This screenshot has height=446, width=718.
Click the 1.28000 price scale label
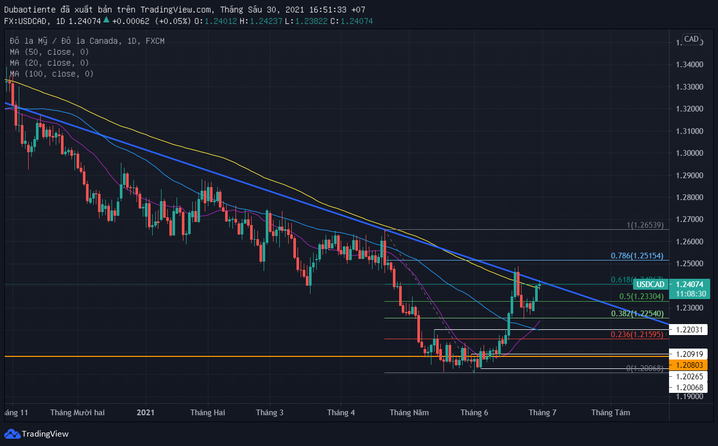tap(689, 197)
